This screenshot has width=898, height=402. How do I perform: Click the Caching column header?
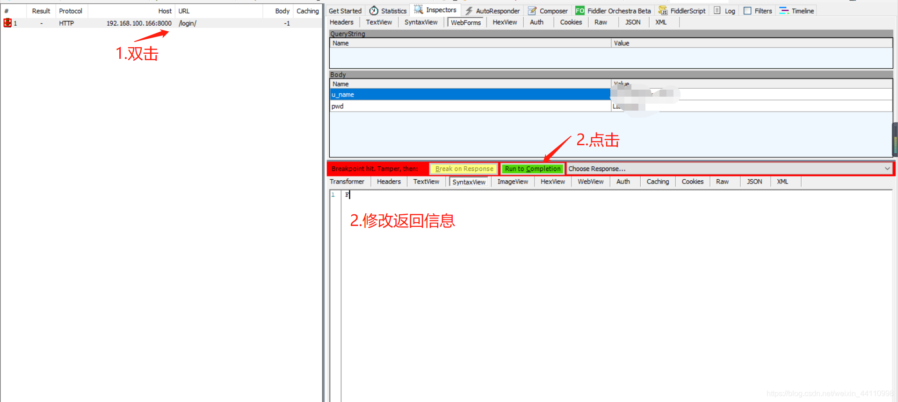[x=307, y=11]
